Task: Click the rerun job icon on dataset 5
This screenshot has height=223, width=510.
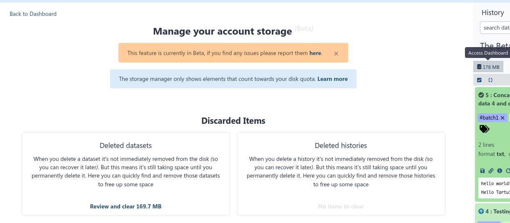Action: [507, 171]
